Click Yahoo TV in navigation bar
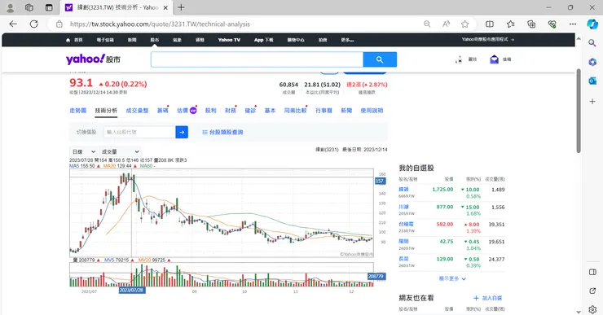Screen dimensions: 603x315 click(x=229, y=40)
